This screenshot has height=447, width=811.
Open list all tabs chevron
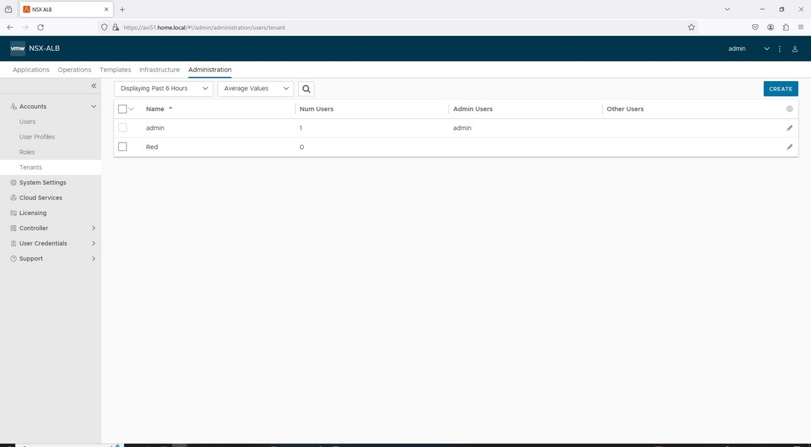[727, 9]
